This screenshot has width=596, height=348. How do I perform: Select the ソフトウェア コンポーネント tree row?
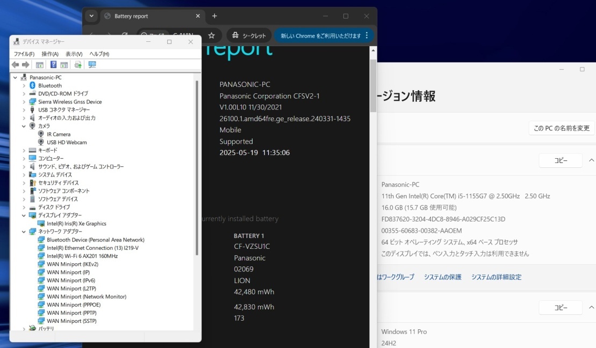(x=59, y=191)
